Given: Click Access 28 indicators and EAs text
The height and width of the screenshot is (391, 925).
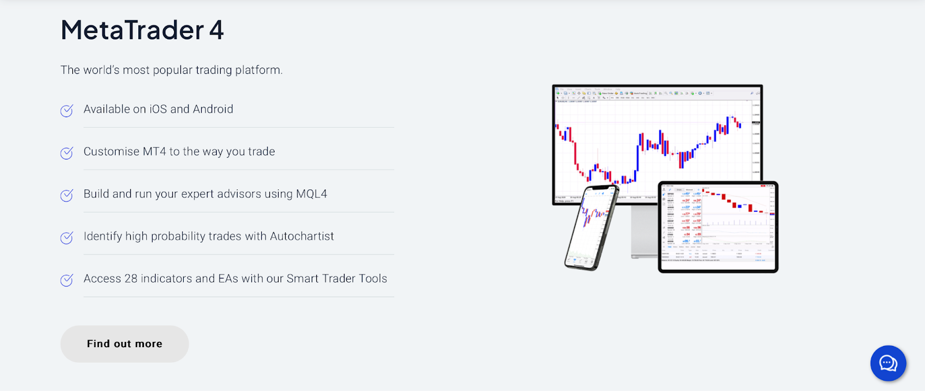Looking at the screenshot, I should [235, 278].
